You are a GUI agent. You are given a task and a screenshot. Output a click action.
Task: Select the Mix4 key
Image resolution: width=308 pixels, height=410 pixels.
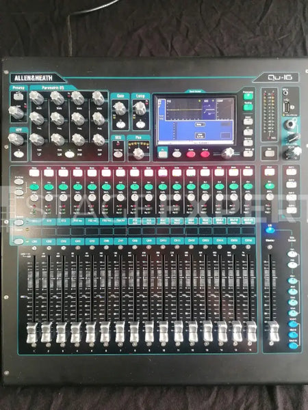click(x=293, y=313)
